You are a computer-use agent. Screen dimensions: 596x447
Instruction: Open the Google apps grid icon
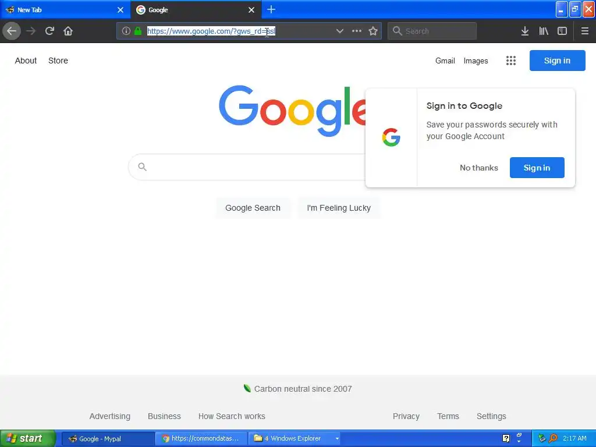tap(511, 61)
